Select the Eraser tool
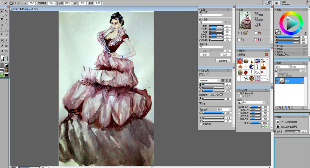Viewport: 310px width, 168px height. pos(6,40)
